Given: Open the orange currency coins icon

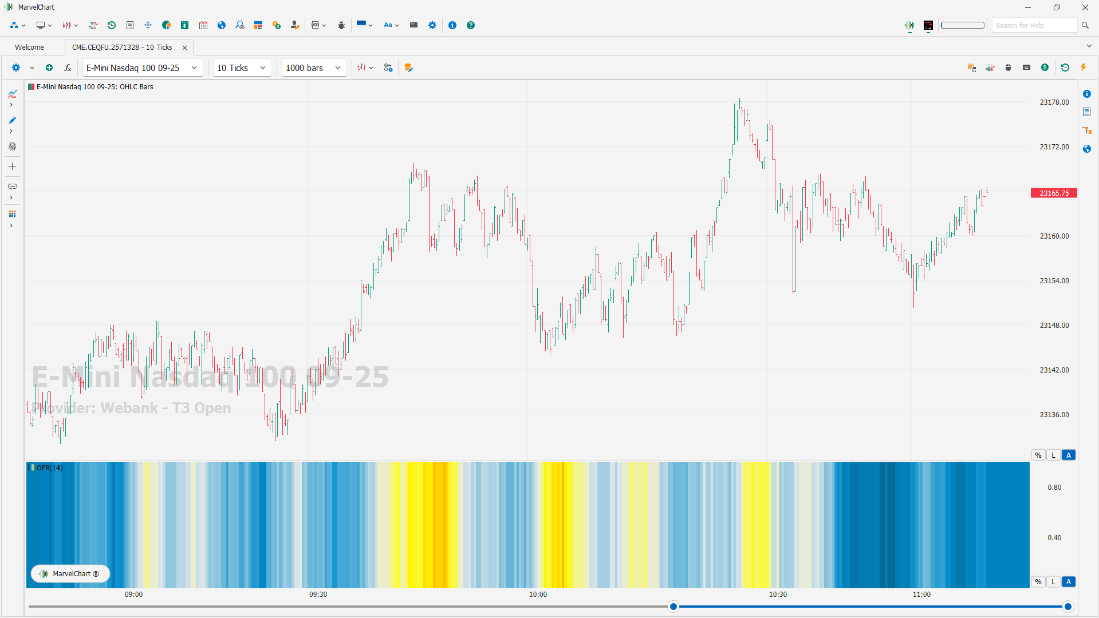Looking at the screenshot, I should 277,25.
